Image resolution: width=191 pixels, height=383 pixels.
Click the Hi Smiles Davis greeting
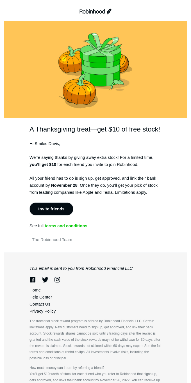45,143
